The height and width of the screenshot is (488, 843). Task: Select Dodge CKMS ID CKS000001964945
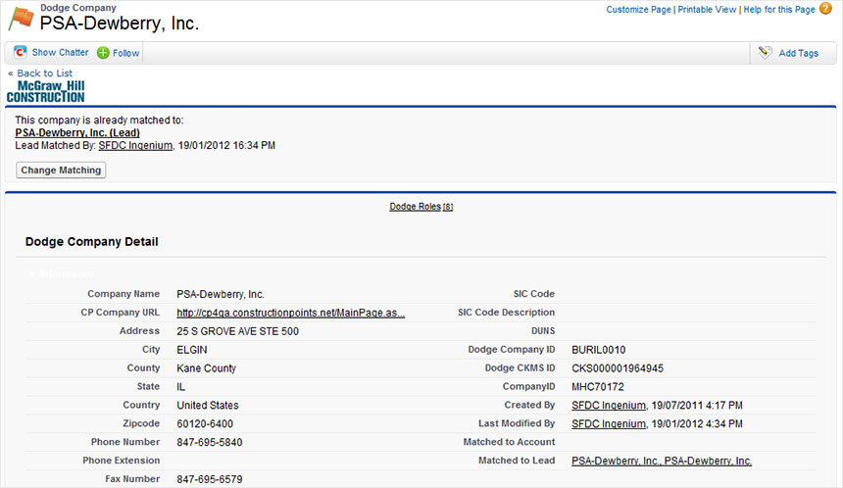618,368
